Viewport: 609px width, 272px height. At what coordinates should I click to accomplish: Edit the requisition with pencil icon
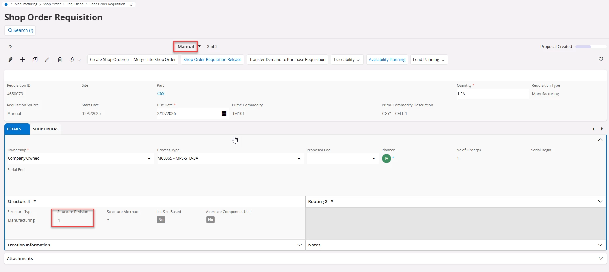tap(47, 60)
